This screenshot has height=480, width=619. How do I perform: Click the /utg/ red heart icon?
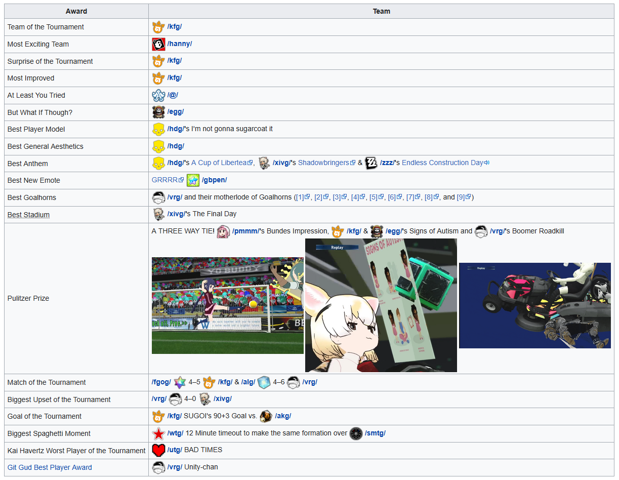[x=158, y=450]
